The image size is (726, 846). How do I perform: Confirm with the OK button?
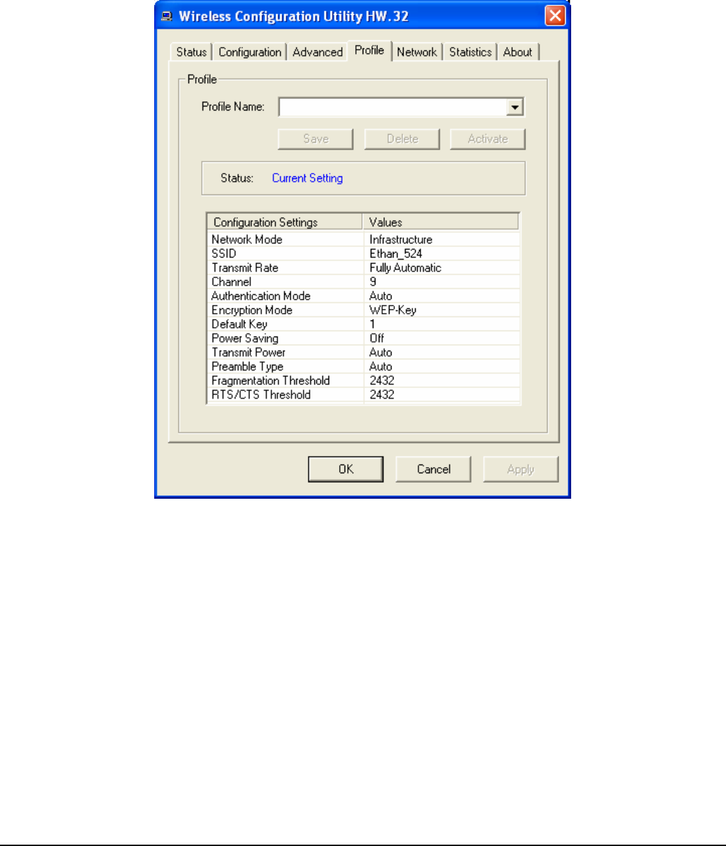[346, 469]
